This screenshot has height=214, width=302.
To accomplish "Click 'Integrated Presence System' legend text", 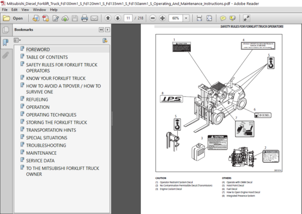I will 241,196.
